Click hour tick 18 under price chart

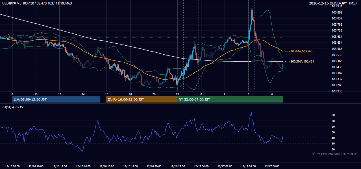click(x=130, y=94)
